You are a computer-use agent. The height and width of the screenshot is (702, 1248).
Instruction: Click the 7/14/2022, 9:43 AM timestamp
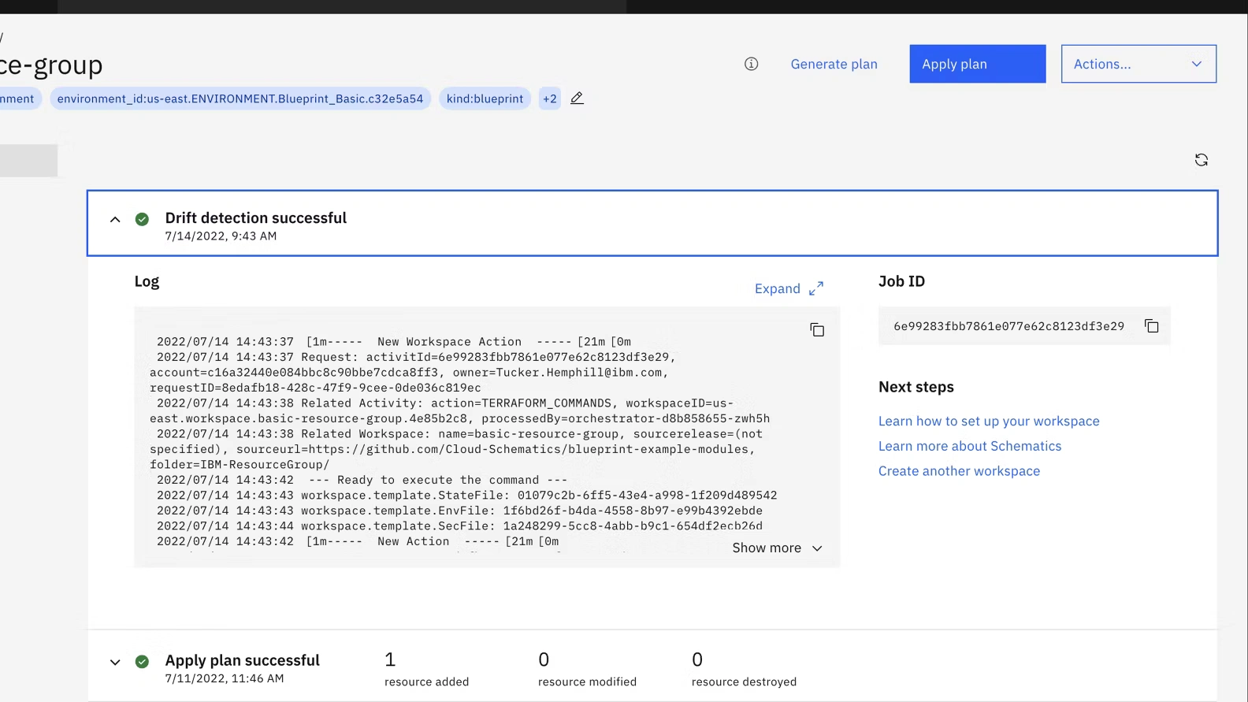click(221, 236)
